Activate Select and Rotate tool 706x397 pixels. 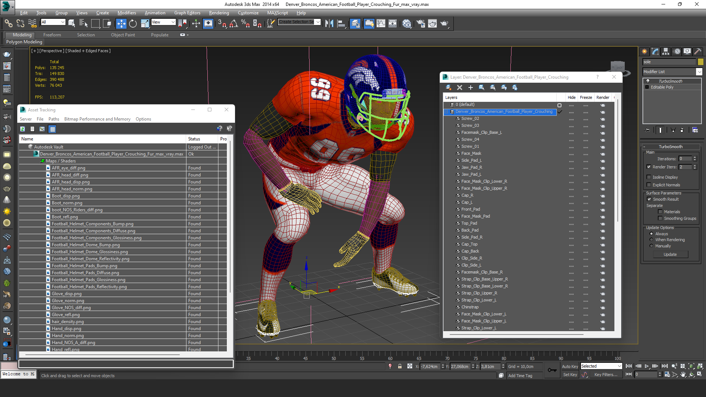pos(133,24)
